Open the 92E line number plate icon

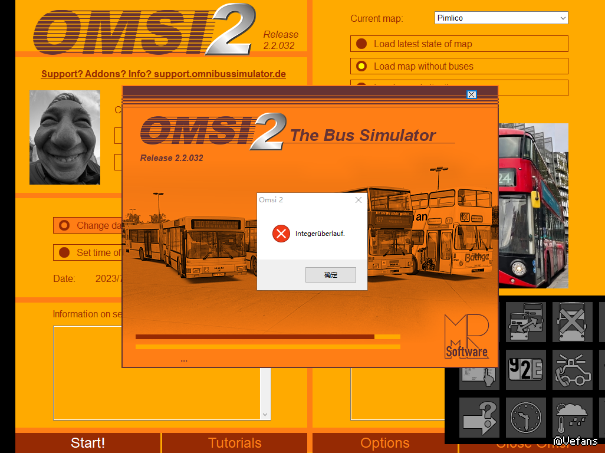point(525,370)
